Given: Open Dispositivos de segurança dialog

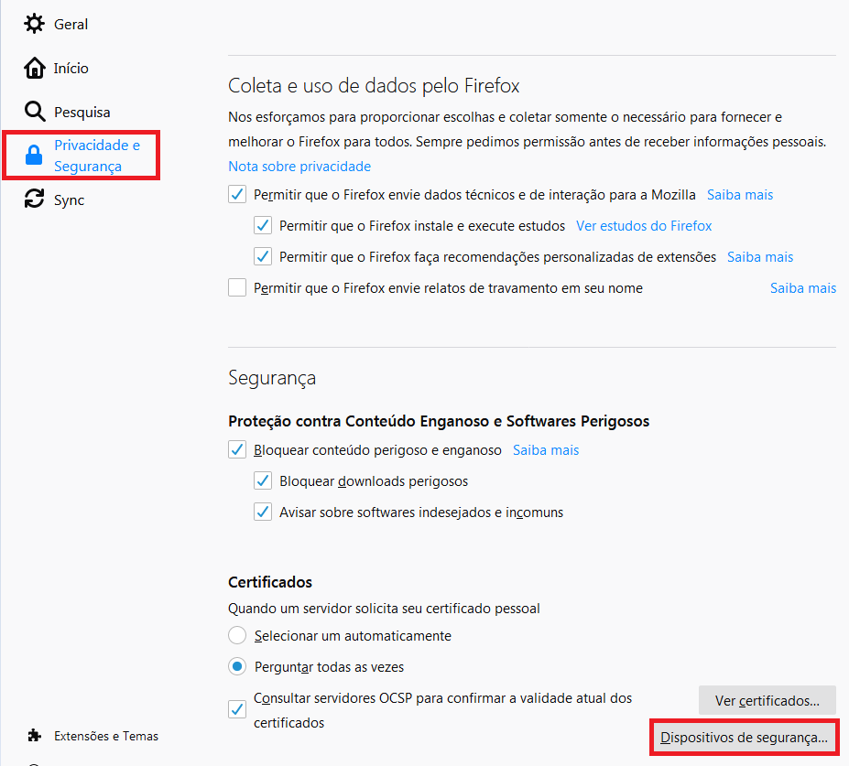Looking at the screenshot, I should pos(744,738).
